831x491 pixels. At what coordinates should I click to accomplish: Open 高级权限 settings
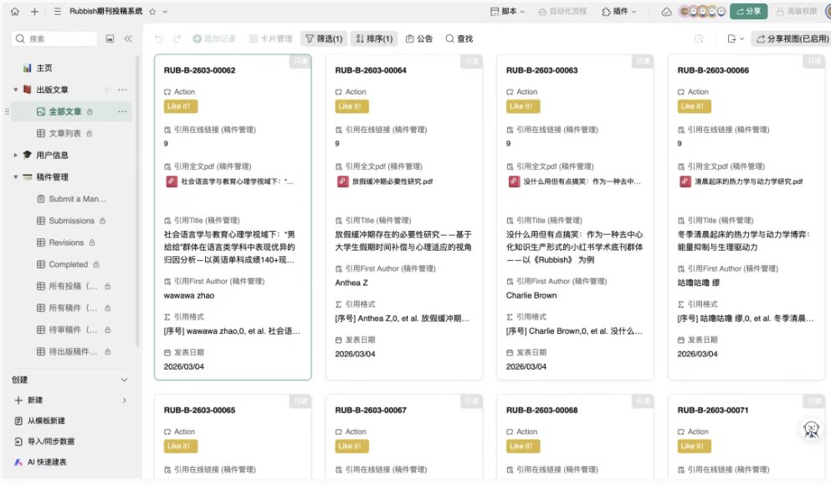click(x=797, y=11)
